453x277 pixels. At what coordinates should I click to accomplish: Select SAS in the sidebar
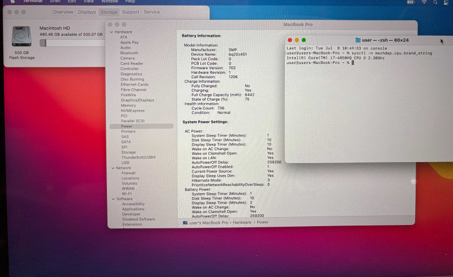(125, 137)
